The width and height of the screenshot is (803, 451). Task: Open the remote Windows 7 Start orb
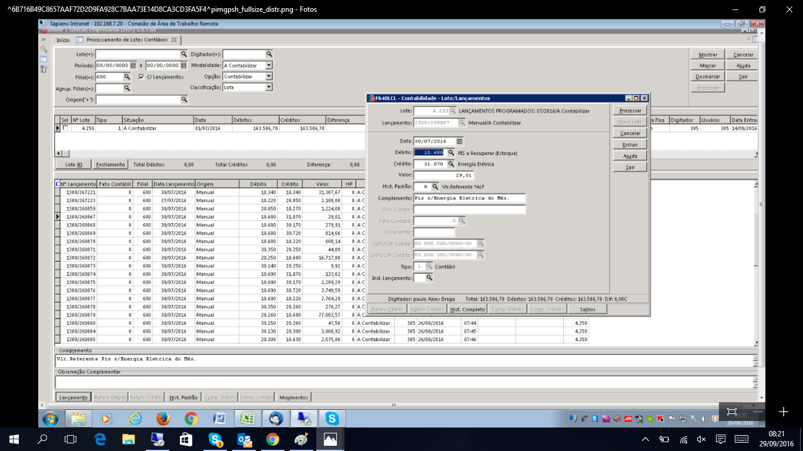pyautogui.click(x=50, y=418)
